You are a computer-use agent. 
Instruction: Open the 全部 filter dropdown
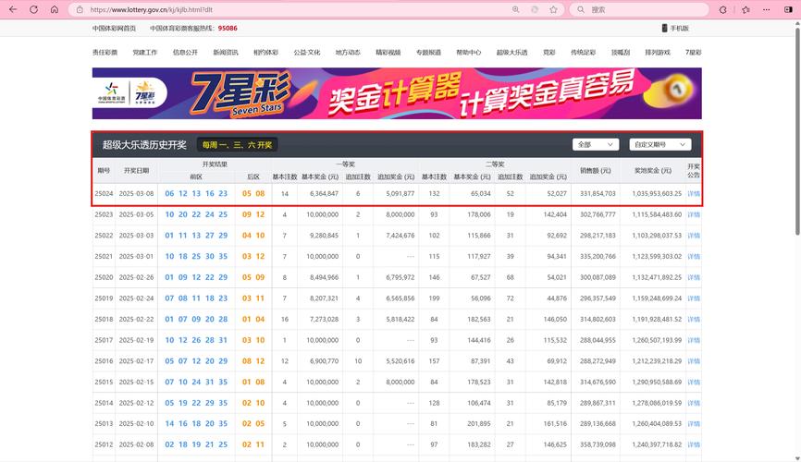coord(596,144)
